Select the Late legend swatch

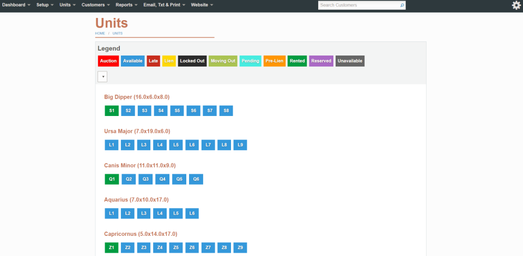click(x=154, y=61)
